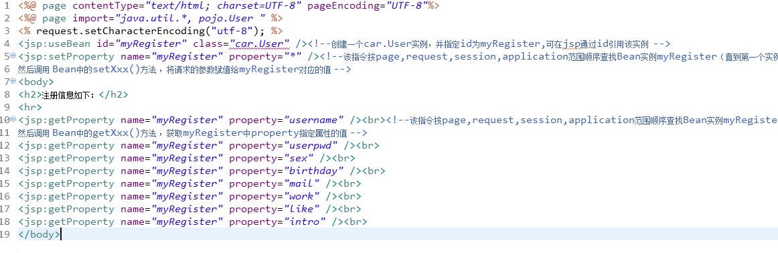
Task: Click the "mail" property value
Action: tap(301, 183)
